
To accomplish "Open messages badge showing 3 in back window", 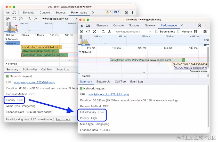I will [117, 12].
